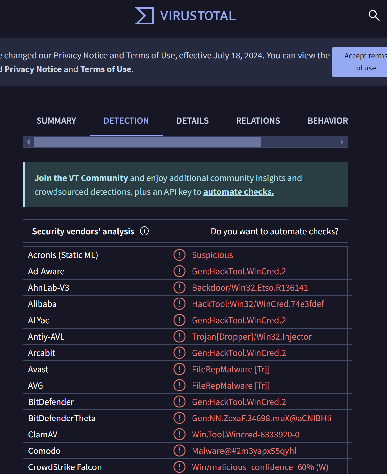Select the Suspicious detection result

click(212, 255)
